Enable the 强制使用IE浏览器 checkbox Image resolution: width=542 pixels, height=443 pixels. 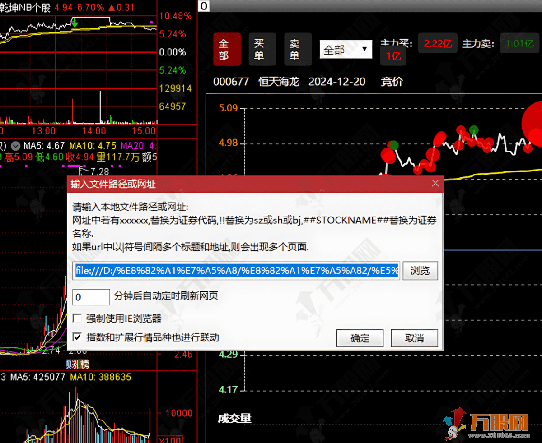(x=78, y=318)
